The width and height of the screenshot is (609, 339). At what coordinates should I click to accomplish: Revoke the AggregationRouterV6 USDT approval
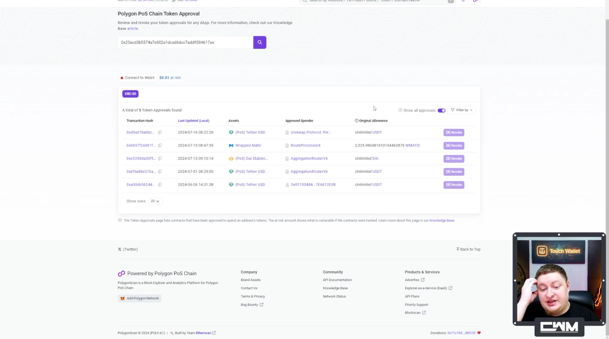coord(454,172)
